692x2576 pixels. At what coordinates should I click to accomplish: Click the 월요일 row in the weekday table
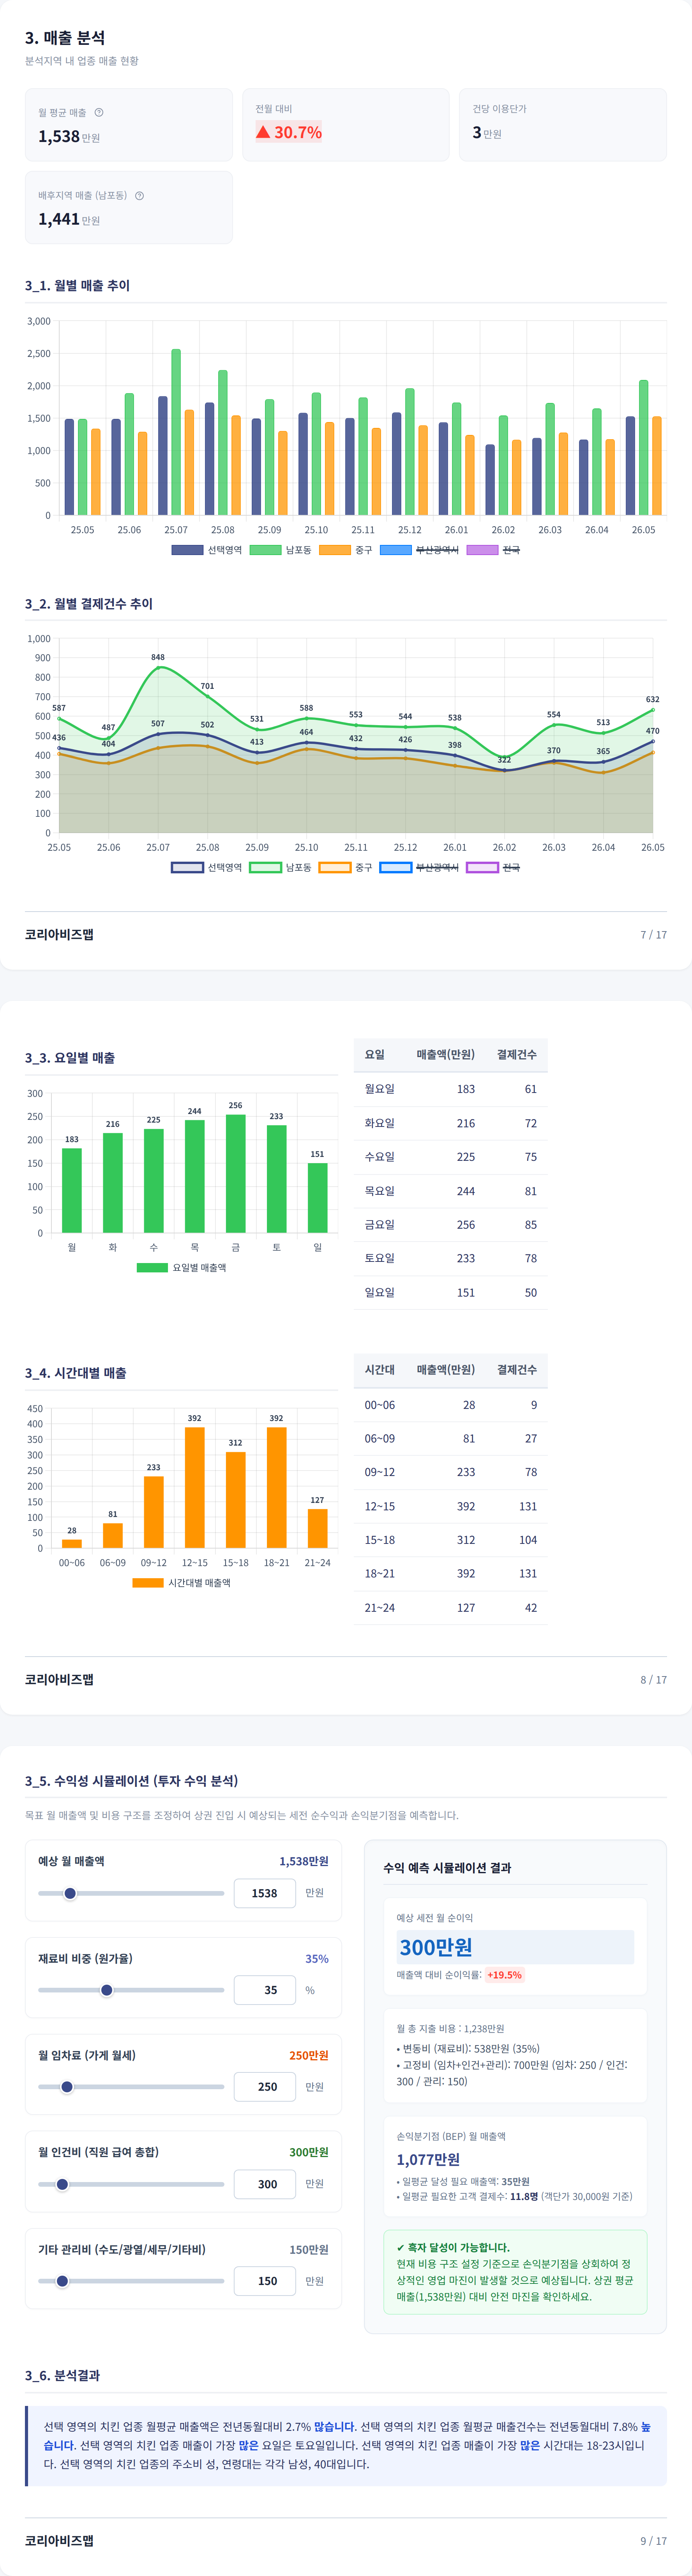pyautogui.click(x=450, y=1089)
